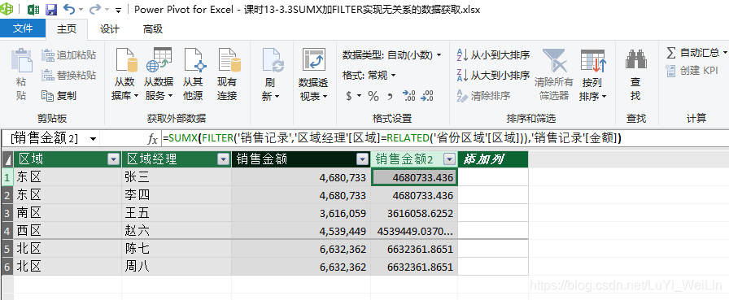Image resolution: width=729 pixels, height=300 pixels.
Task: Expand the currency symbol dropdown arrow
Action: click(x=360, y=96)
